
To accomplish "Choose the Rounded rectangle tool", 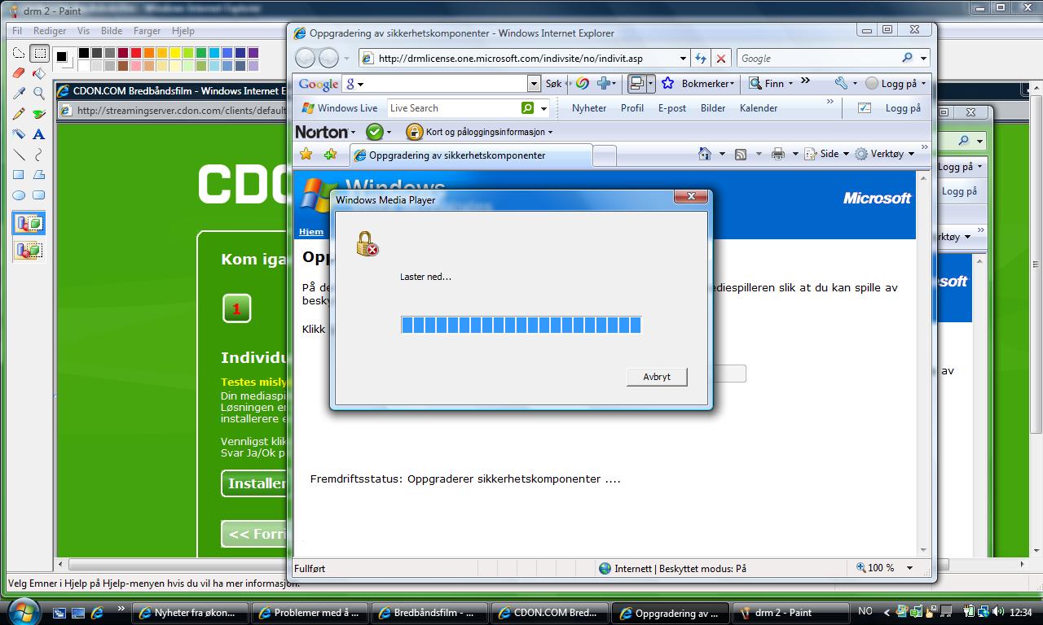I will point(39,195).
